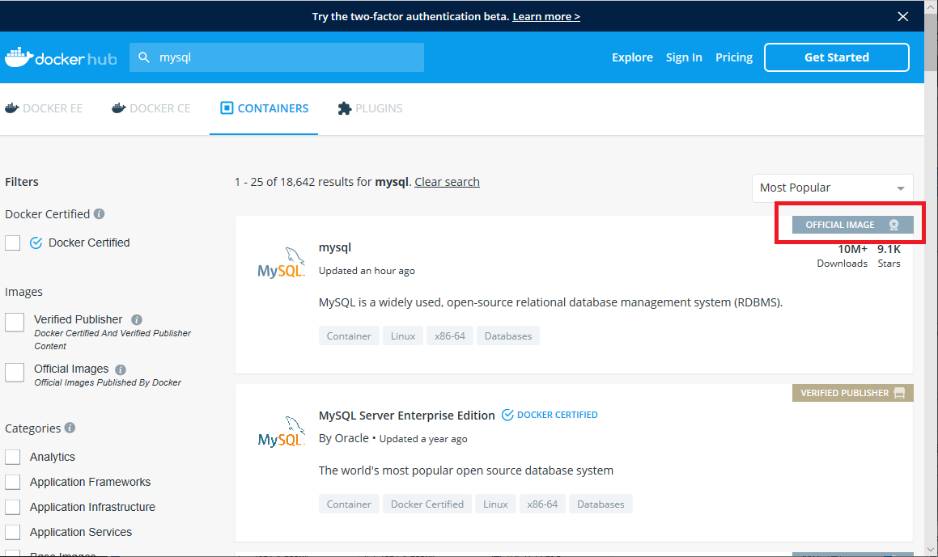
Task: Click the Get Started button
Action: (x=836, y=57)
